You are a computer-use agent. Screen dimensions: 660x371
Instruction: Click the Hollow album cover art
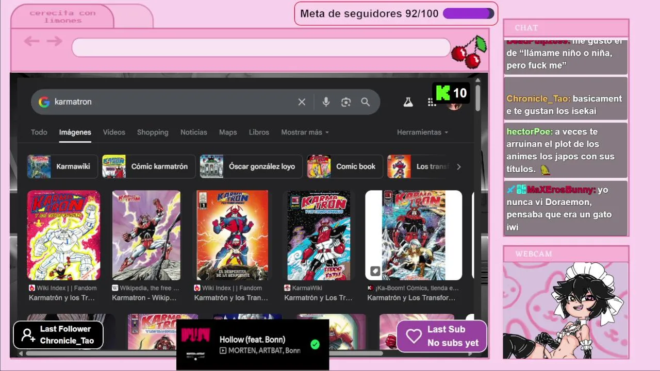(195, 343)
